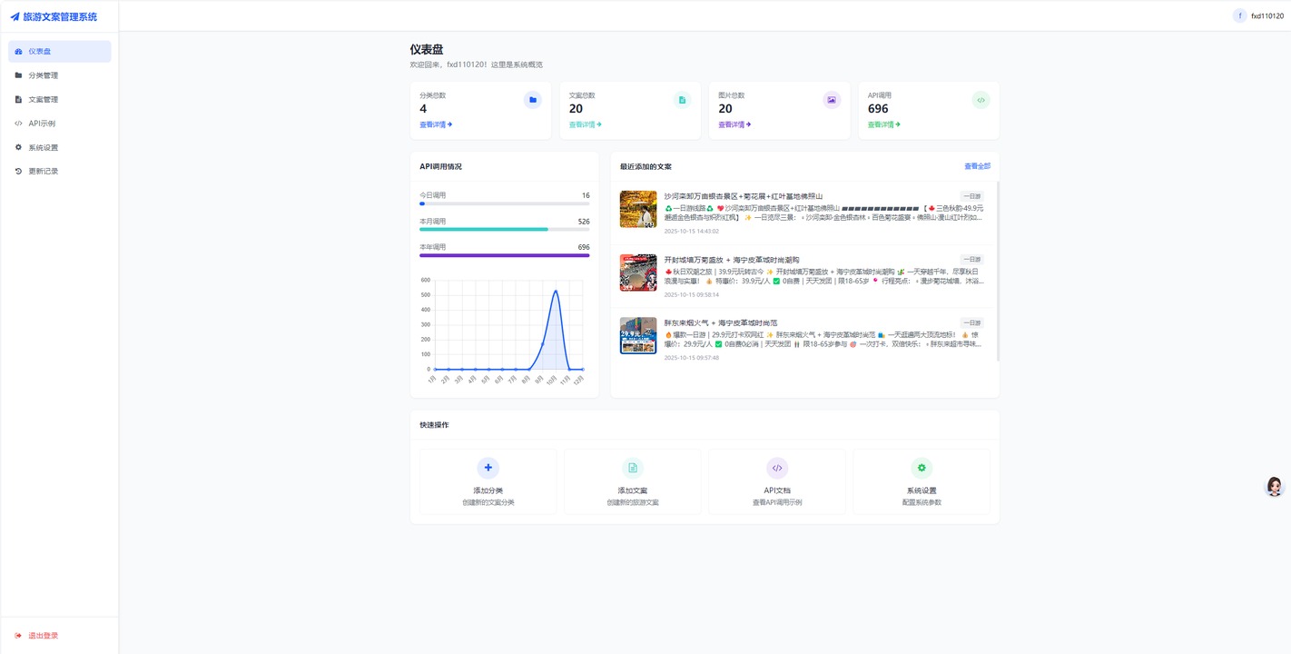Open 更新记录 in the sidebar

(x=43, y=171)
